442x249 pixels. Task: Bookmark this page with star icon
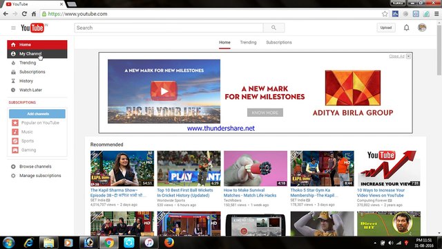385,14
